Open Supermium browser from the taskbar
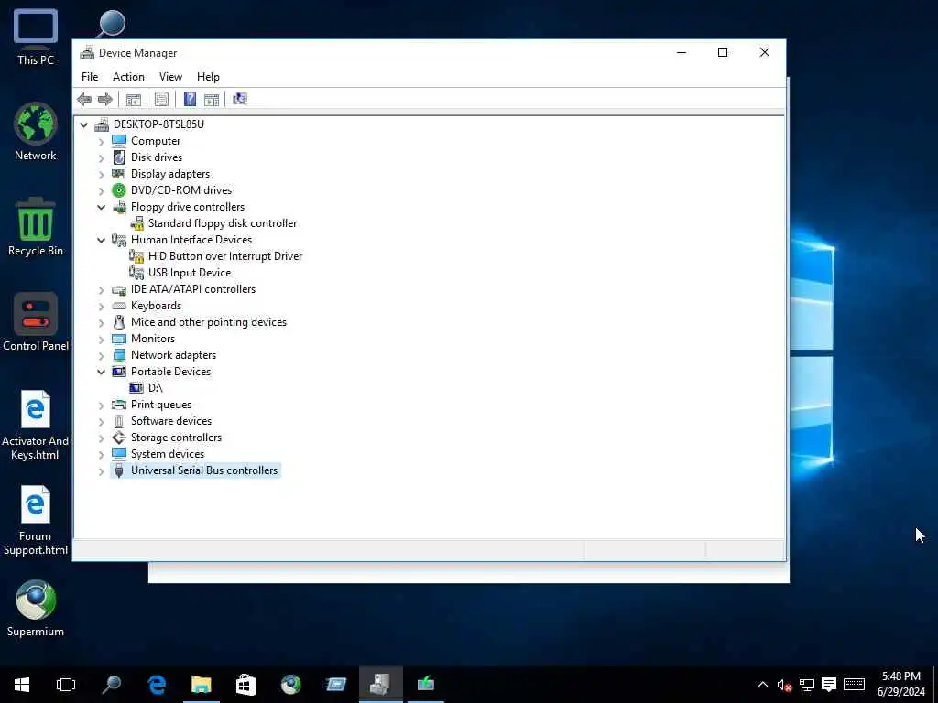The width and height of the screenshot is (938, 703). point(290,685)
